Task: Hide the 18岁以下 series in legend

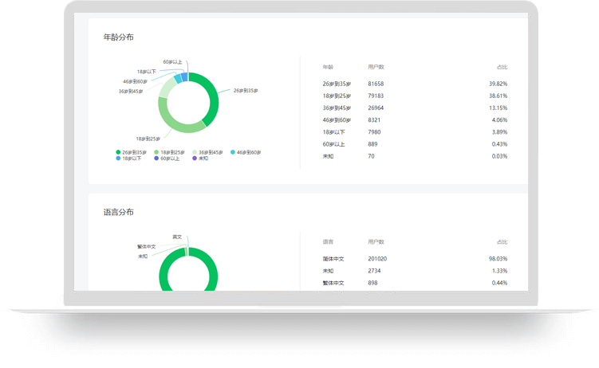Action: 130,159
